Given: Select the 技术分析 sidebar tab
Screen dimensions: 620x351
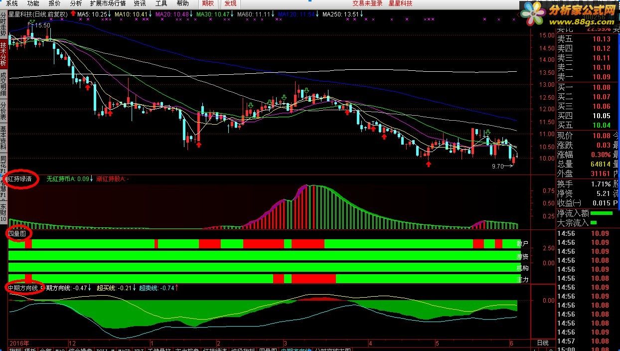Looking at the screenshot, I should (3, 54).
